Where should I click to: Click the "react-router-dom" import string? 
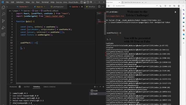pyautogui.click(x=54, y=16)
